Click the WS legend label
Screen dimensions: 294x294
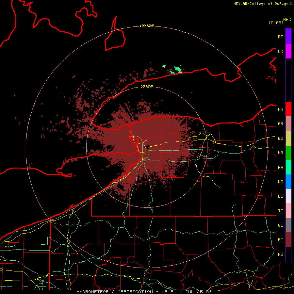pos(280,182)
